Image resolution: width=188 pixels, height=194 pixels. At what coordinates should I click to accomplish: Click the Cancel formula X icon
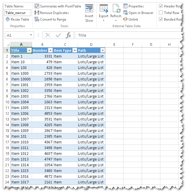click(48, 35)
